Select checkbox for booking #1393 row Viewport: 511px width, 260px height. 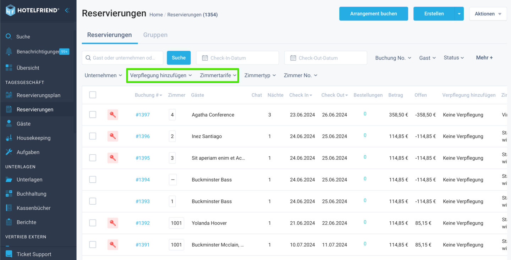point(93,201)
